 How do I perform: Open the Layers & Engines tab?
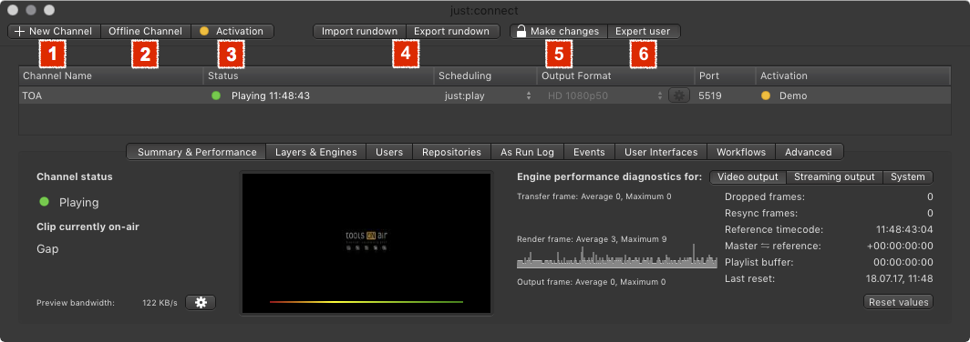316,152
